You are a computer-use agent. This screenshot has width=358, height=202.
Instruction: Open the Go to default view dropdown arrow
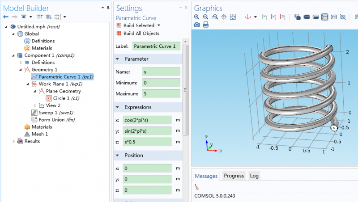pyautogui.click(x=256, y=17)
